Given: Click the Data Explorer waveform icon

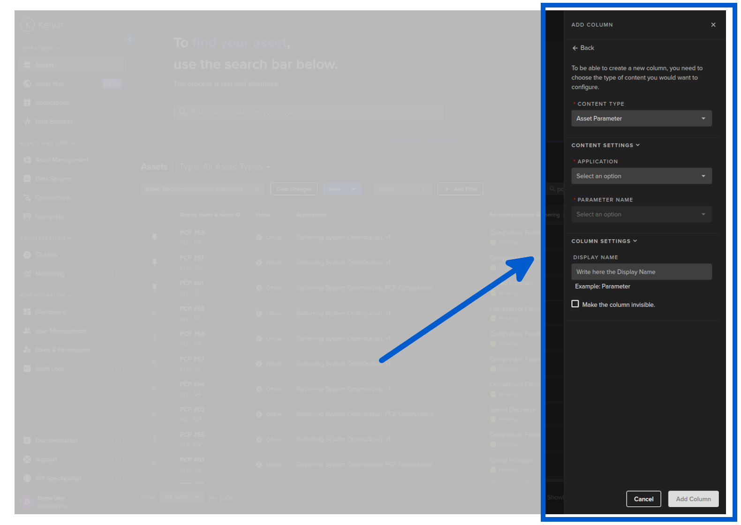Looking at the screenshot, I should [27, 121].
